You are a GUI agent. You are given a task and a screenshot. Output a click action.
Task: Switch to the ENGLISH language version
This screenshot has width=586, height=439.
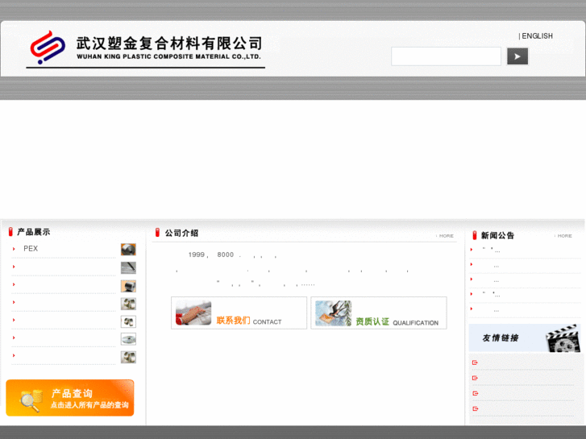click(537, 36)
